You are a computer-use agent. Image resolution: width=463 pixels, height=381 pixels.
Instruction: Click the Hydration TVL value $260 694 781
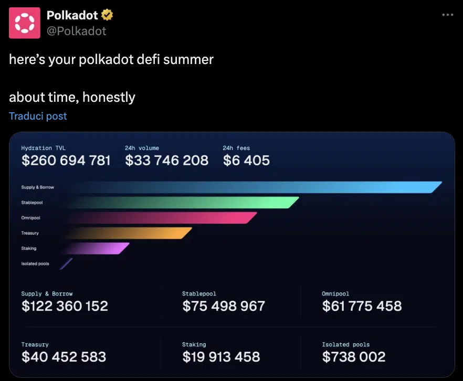(x=66, y=160)
